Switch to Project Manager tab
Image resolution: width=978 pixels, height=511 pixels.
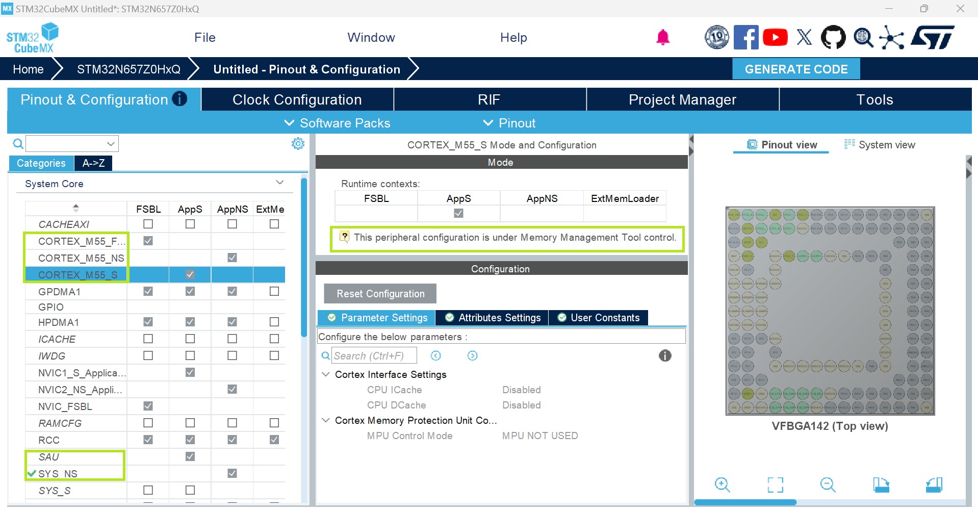pos(682,99)
